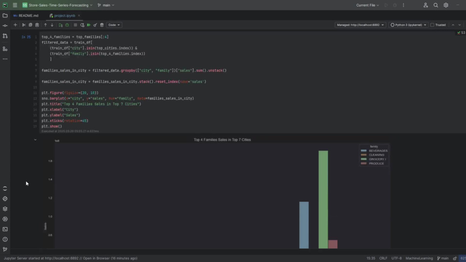Restart the Jupyter kernel
The image size is (466, 262).
82,25
